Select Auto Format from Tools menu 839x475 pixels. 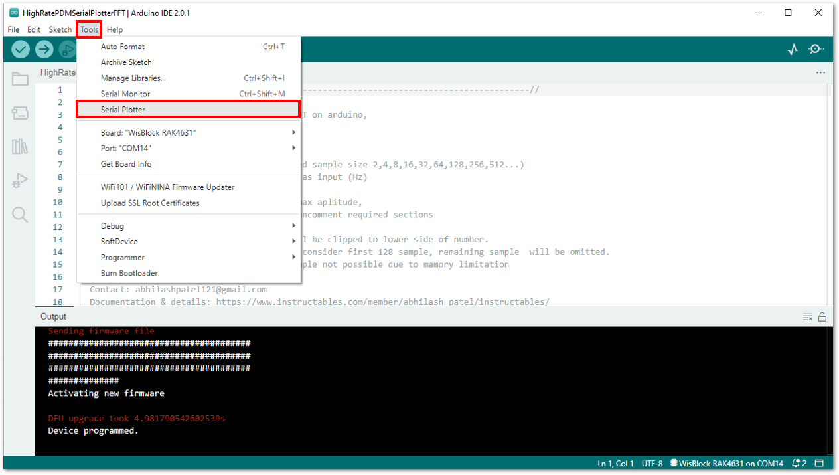189,47
